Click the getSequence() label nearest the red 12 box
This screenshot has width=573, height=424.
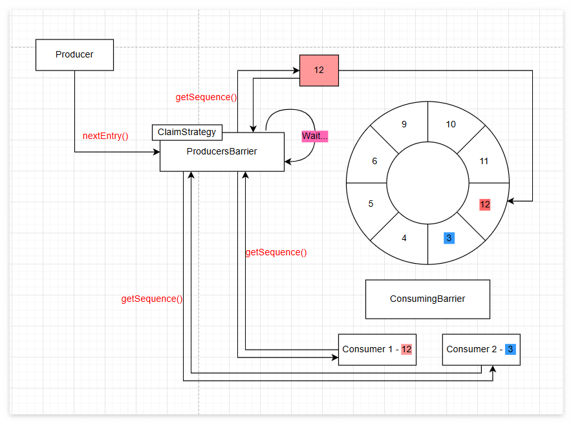click(x=206, y=97)
